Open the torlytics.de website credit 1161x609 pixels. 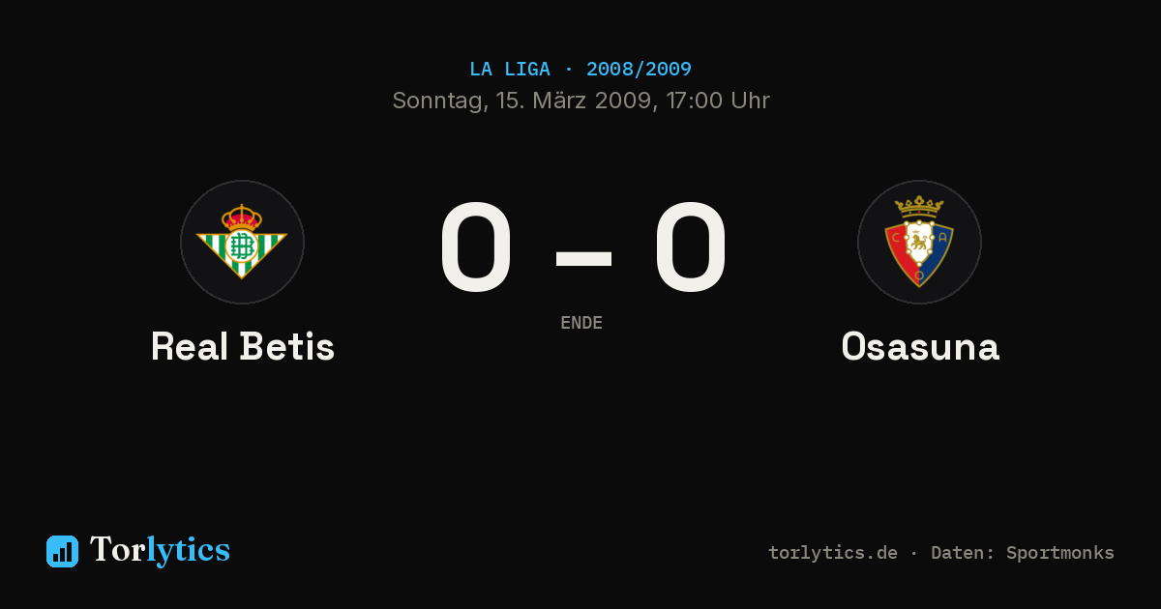click(833, 553)
